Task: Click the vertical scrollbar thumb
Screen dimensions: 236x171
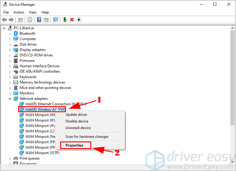Action: pos(232,78)
